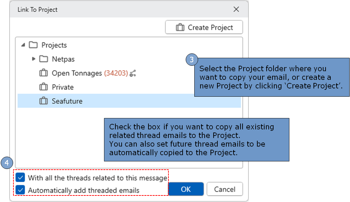
Task: Click the 34203 count on Open Tonnages
Action: click(x=116, y=73)
